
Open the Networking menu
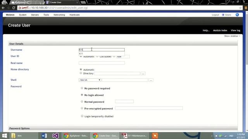[x=59, y=15]
